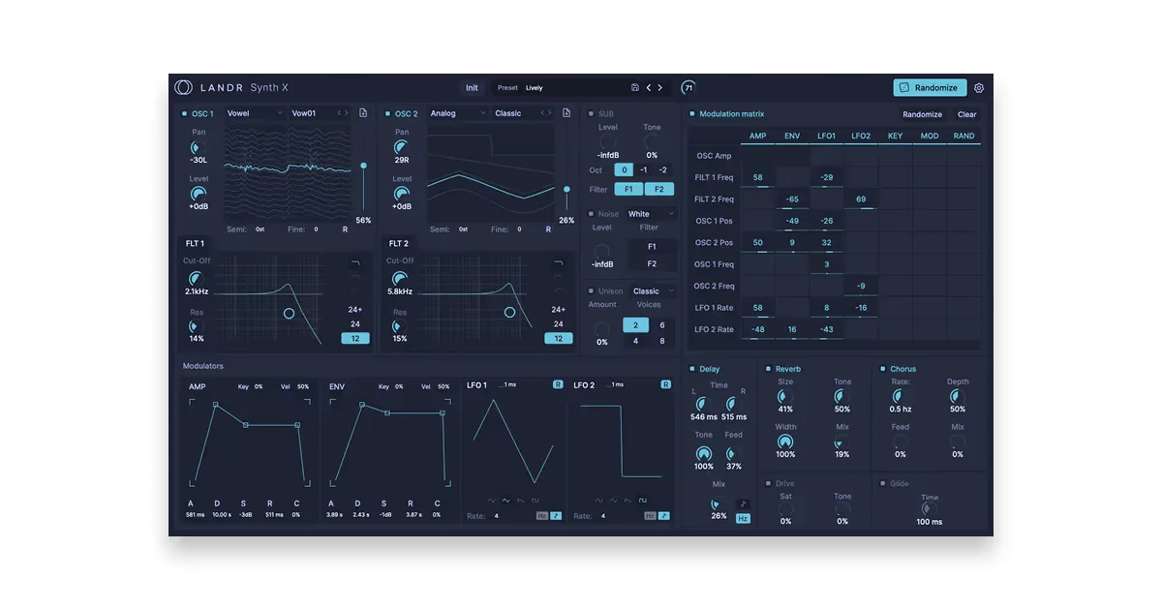Step to next OSC 2 wavetable arrow

pyautogui.click(x=550, y=113)
